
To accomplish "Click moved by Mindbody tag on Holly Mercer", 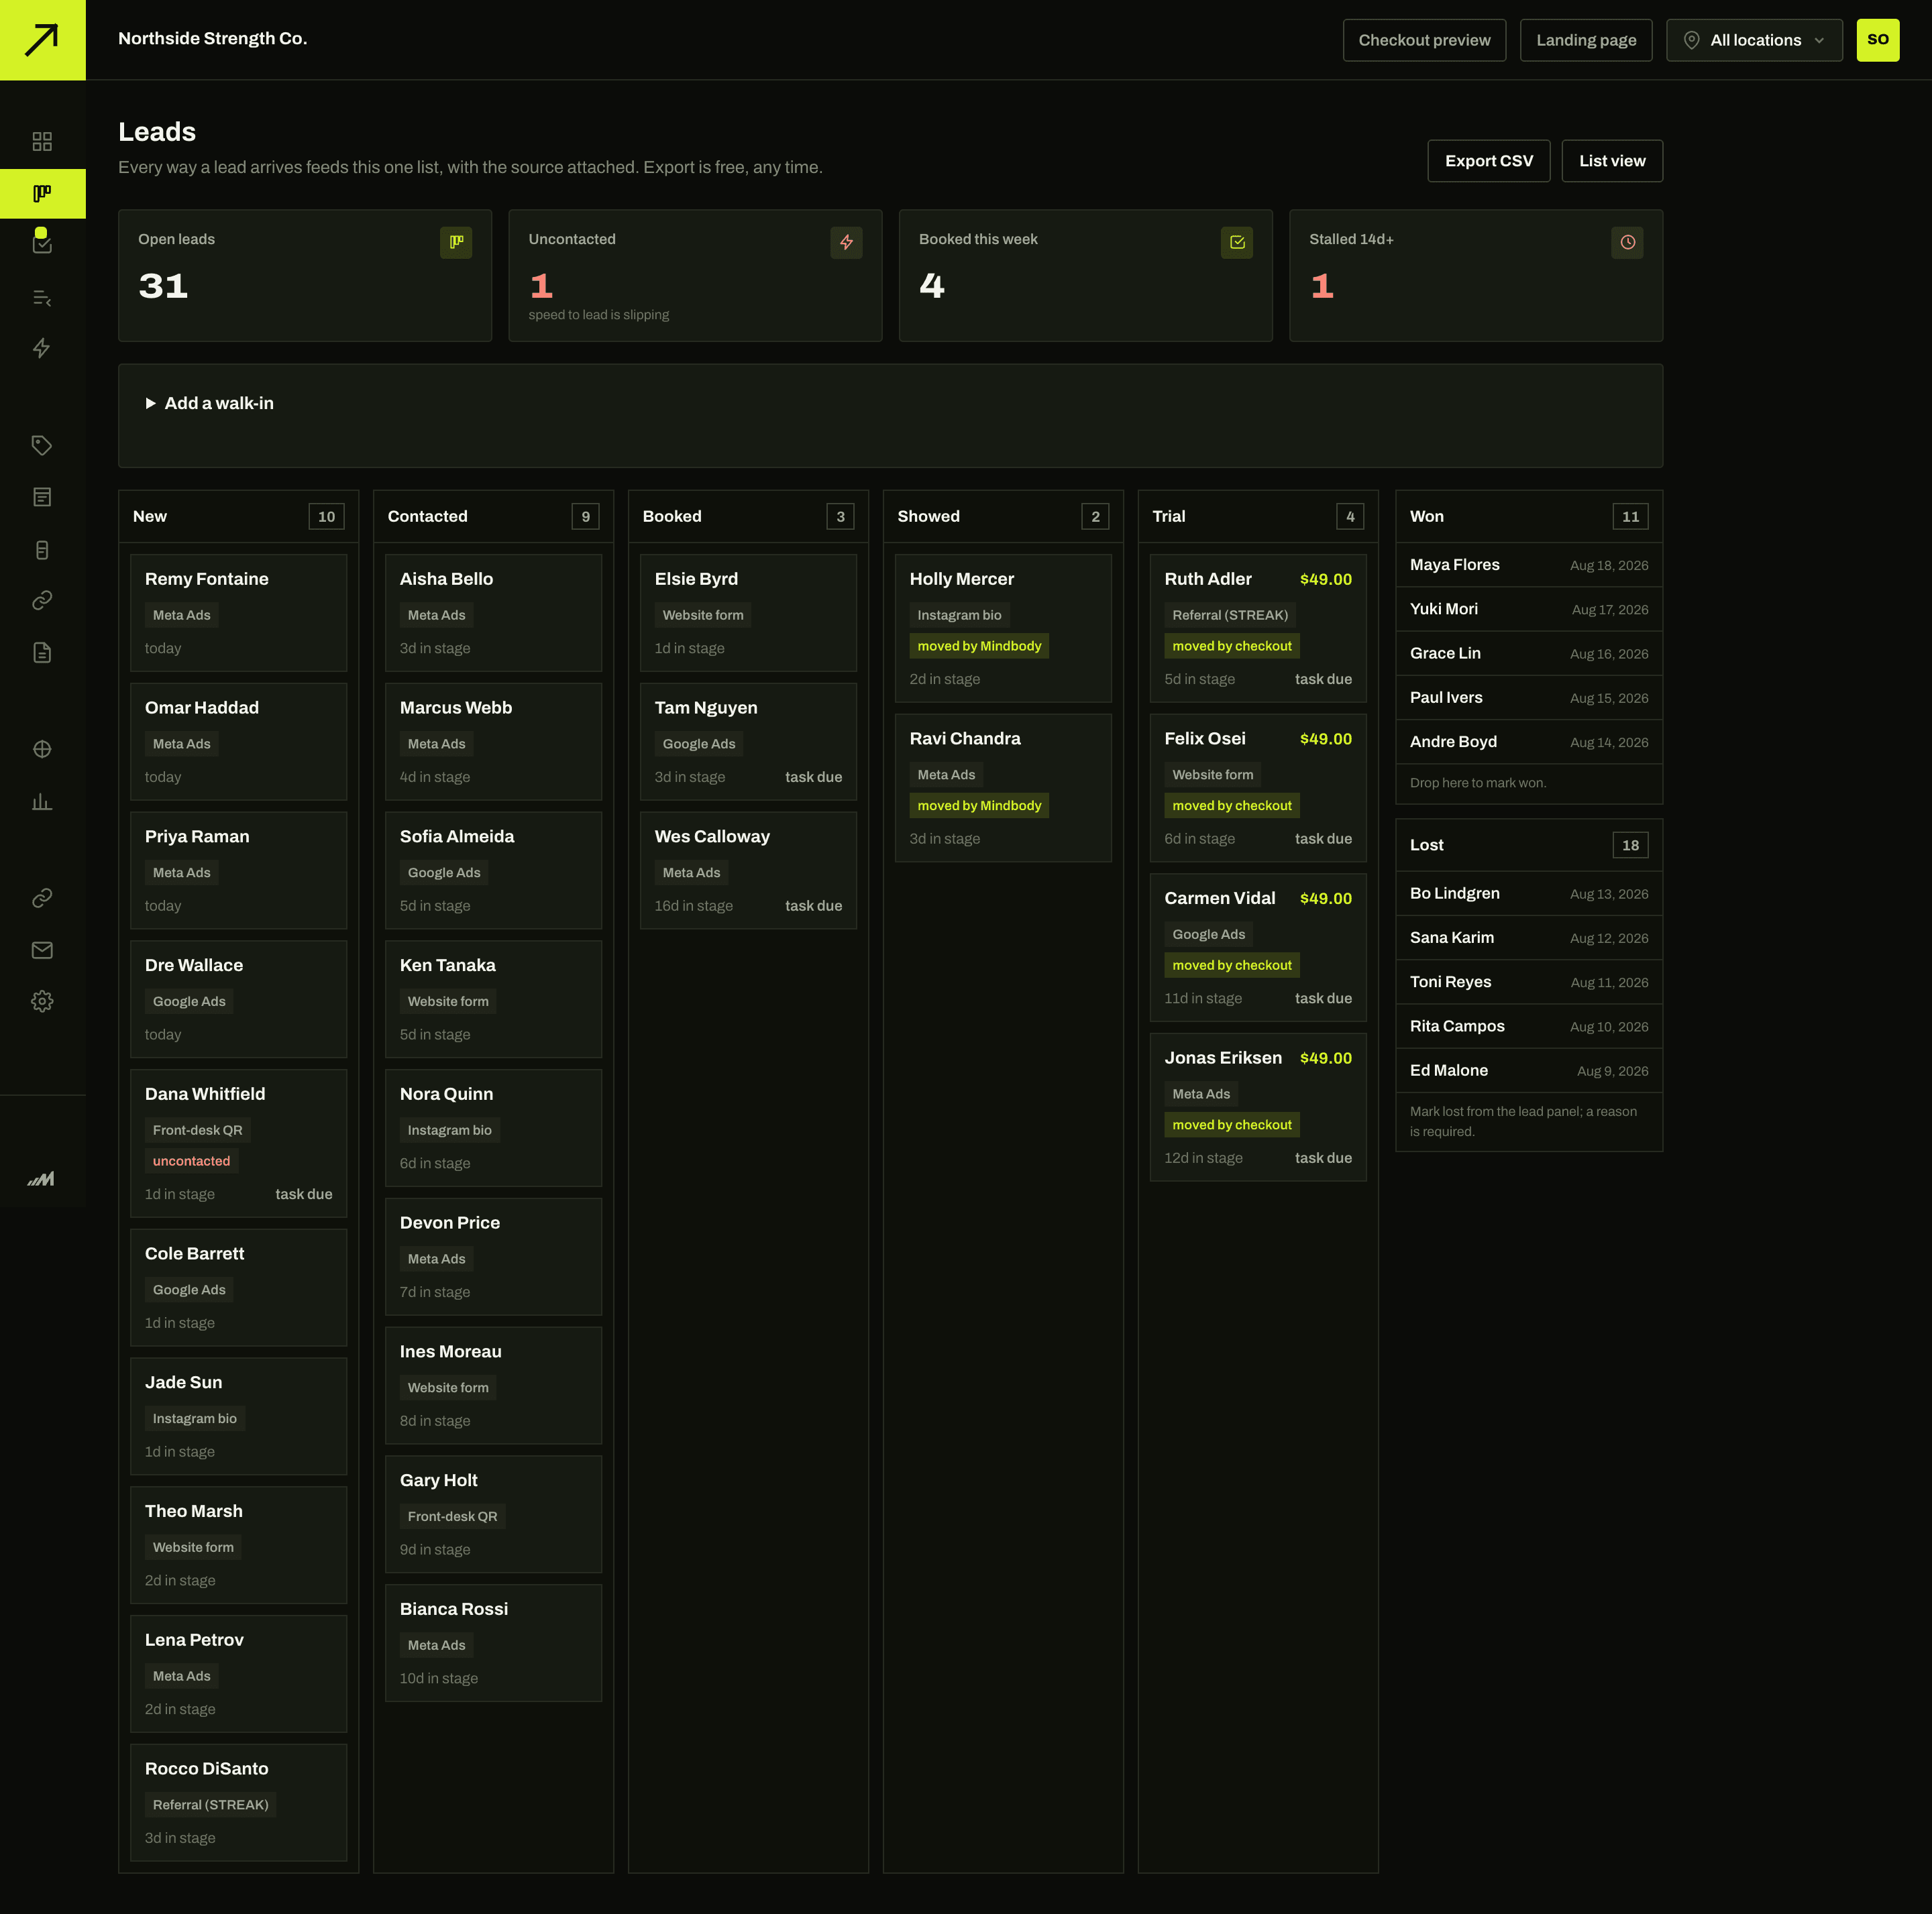I will pos(979,646).
